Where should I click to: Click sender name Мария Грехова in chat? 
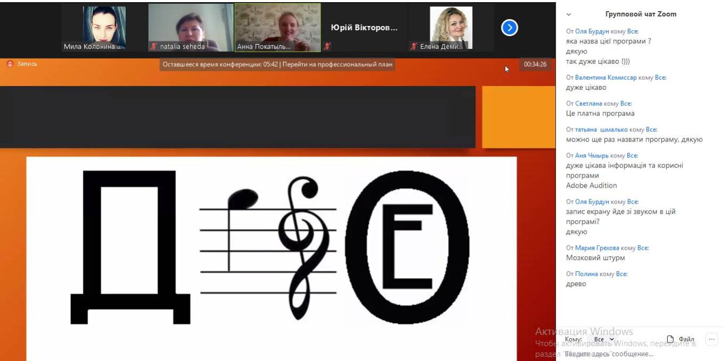click(597, 248)
